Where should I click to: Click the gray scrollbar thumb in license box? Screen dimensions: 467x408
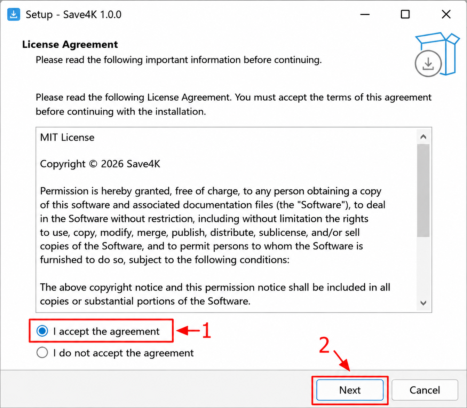[423, 190]
